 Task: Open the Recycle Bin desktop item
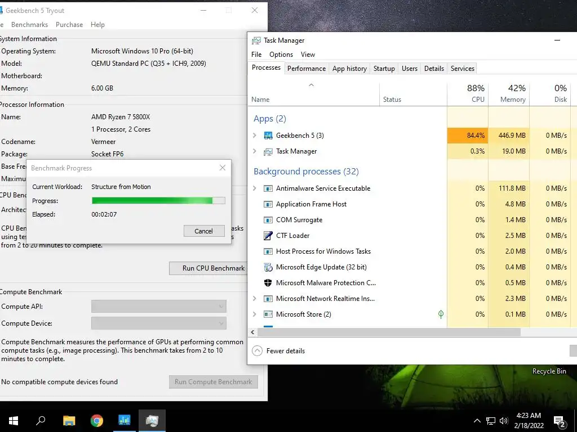click(x=549, y=371)
